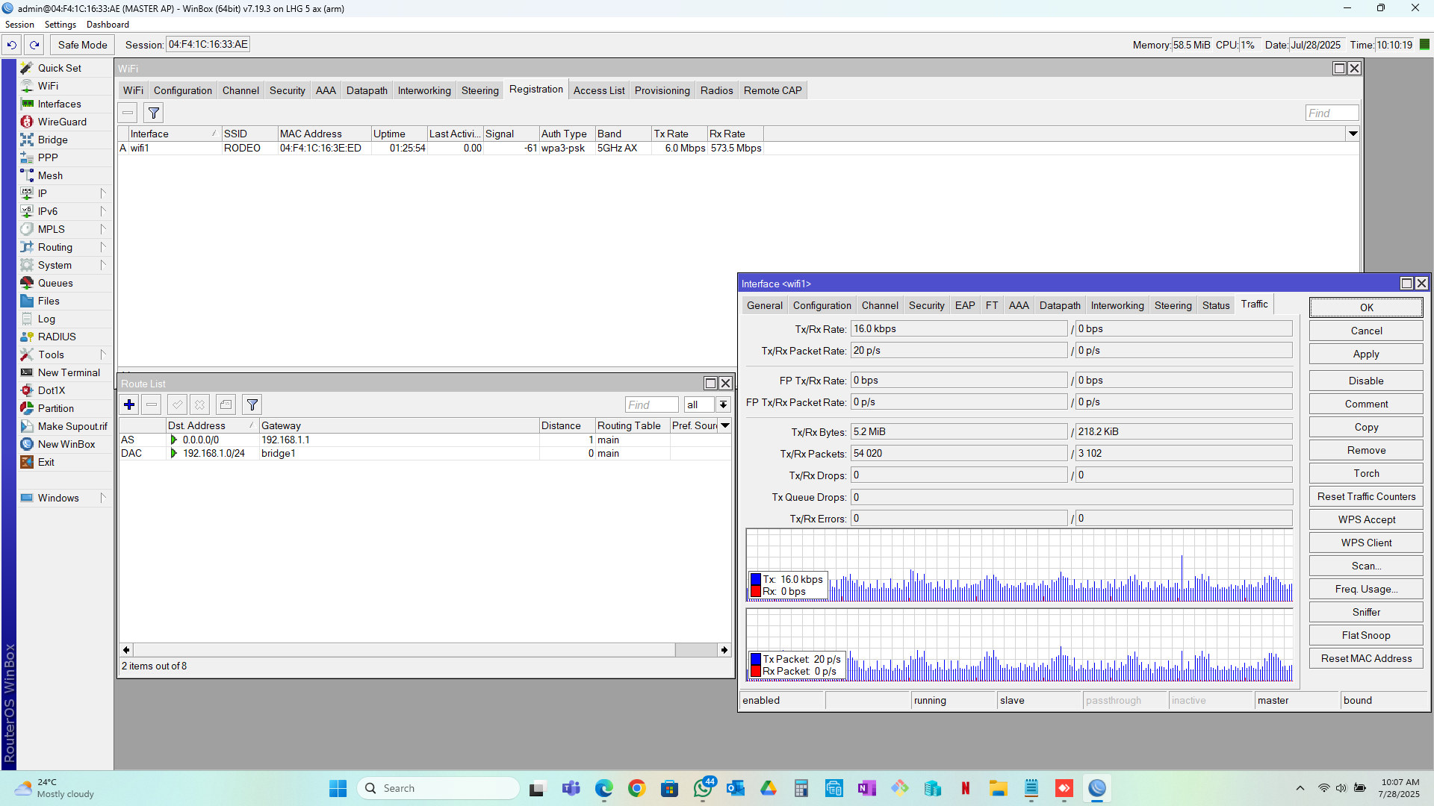Launch New WinBox

click(66, 444)
